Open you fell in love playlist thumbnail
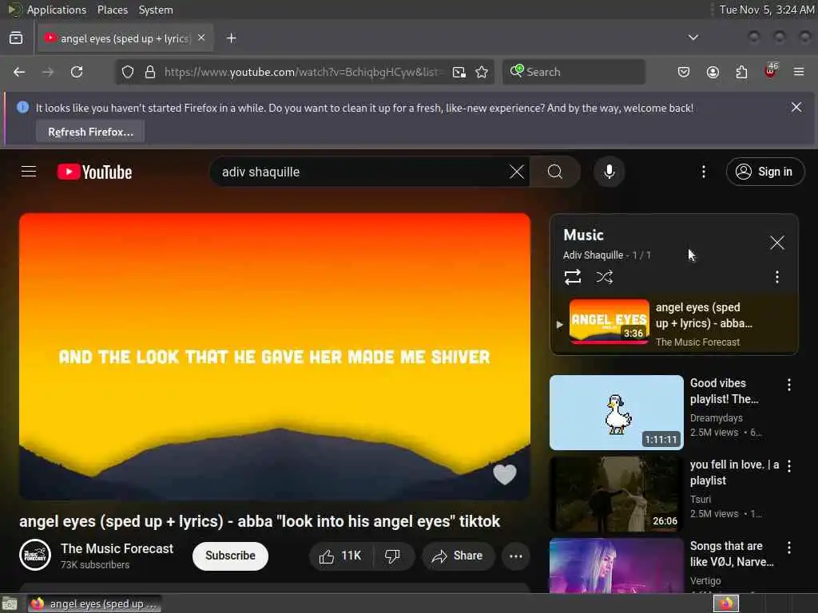This screenshot has width=818, height=613. point(616,494)
